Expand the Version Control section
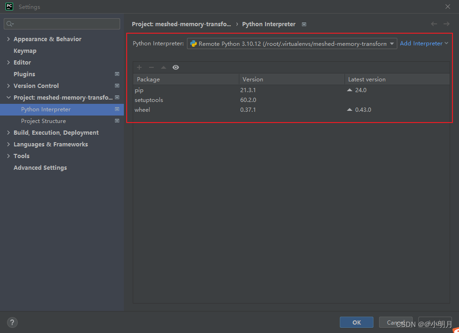The image size is (459, 333). point(8,86)
